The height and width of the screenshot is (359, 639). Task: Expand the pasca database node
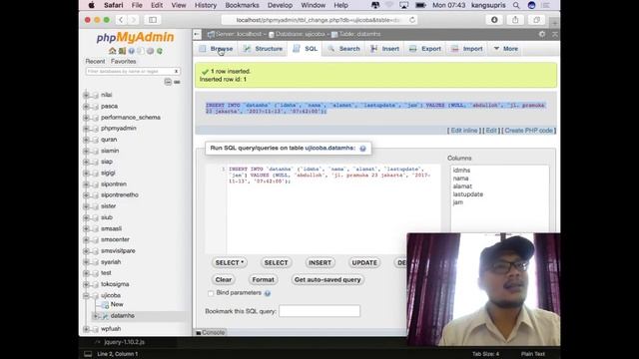(x=86, y=107)
